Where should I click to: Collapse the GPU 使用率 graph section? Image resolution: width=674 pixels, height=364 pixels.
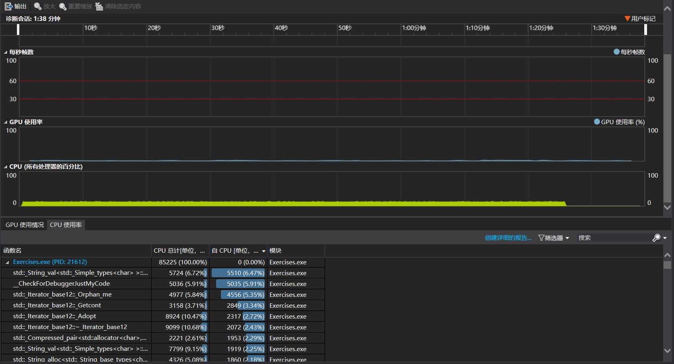(x=6, y=122)
